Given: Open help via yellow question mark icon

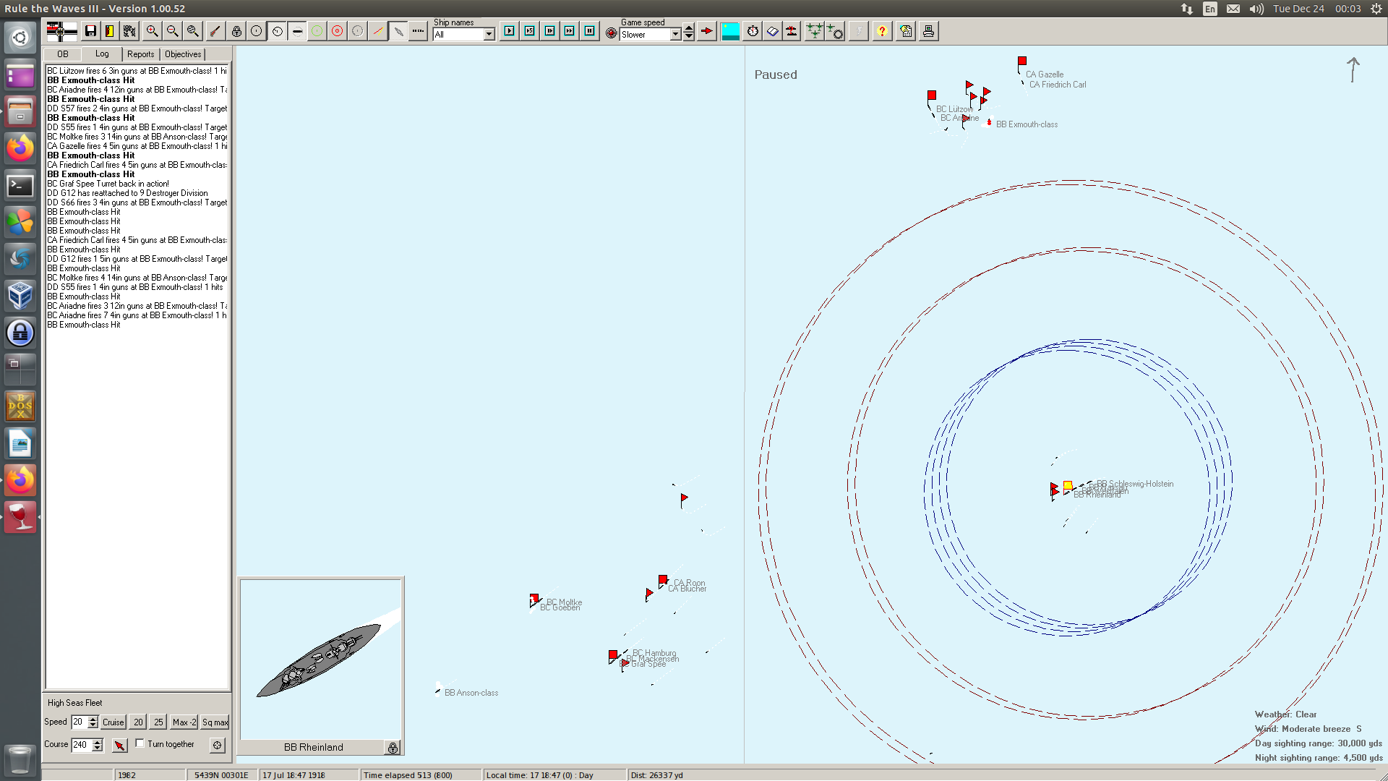Looking at the screenshot, I should [882, 31].
